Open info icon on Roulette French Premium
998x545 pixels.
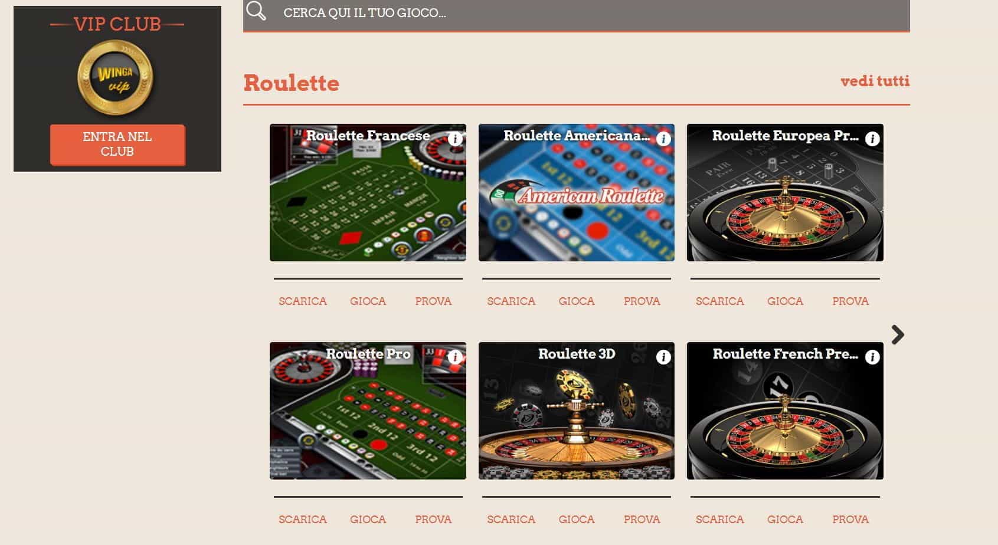pyautogui.click(x=872, y=357)
